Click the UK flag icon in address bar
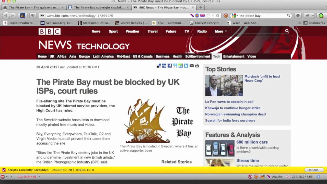 click(202, 16)
